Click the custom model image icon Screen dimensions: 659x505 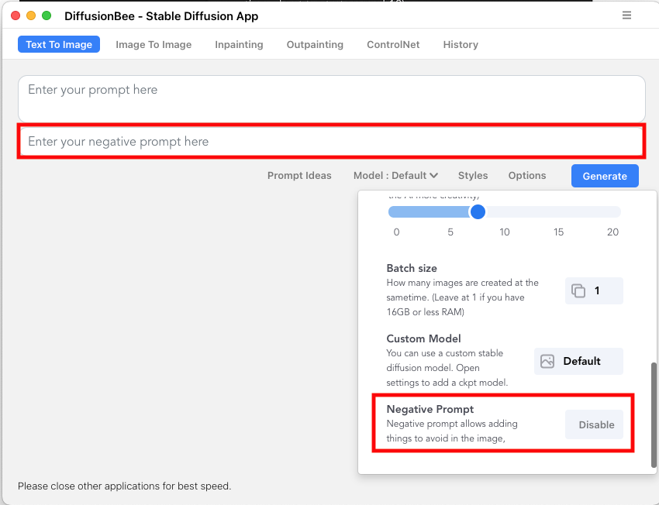coord(547,361)
